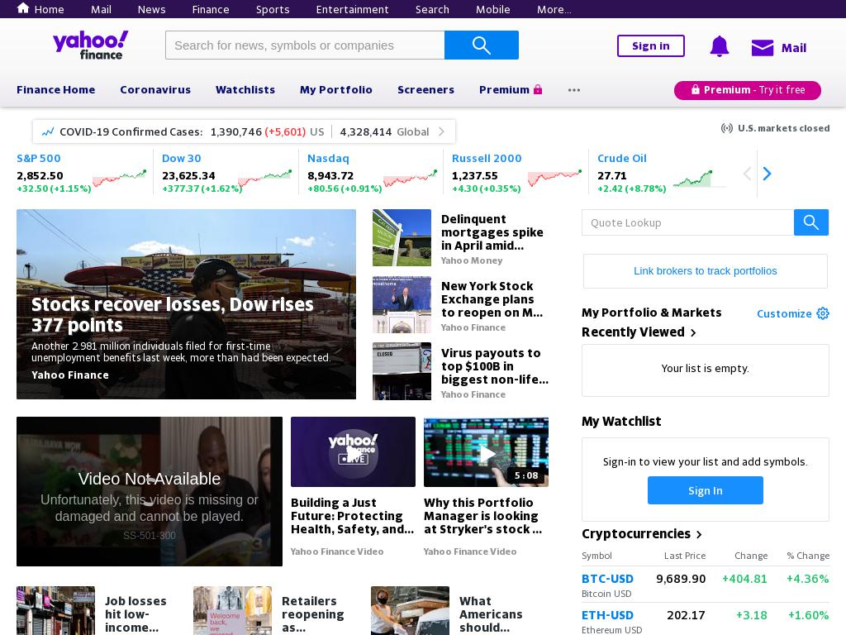This screenshot has height=635, width=846.
Task: Click the Quote Lookup search icon
Action: point(811,222)
